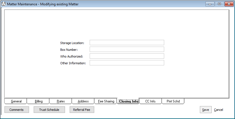Open the Pmt Schd tab
Image resolution: width=235 pixels, height=119 pixels.
pyautogui.click(x=173, y=101)
